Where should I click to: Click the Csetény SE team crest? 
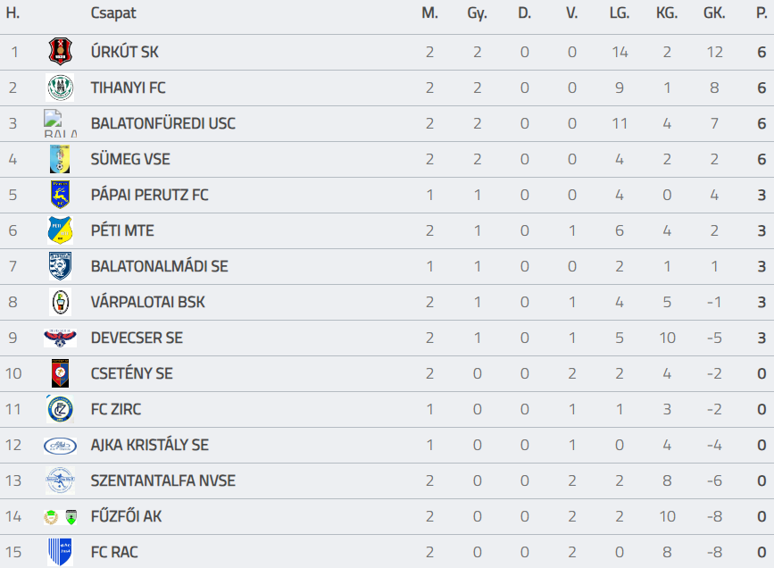[60, 373]
